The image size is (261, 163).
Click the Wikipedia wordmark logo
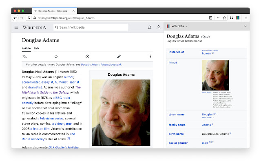coord(34,27)
